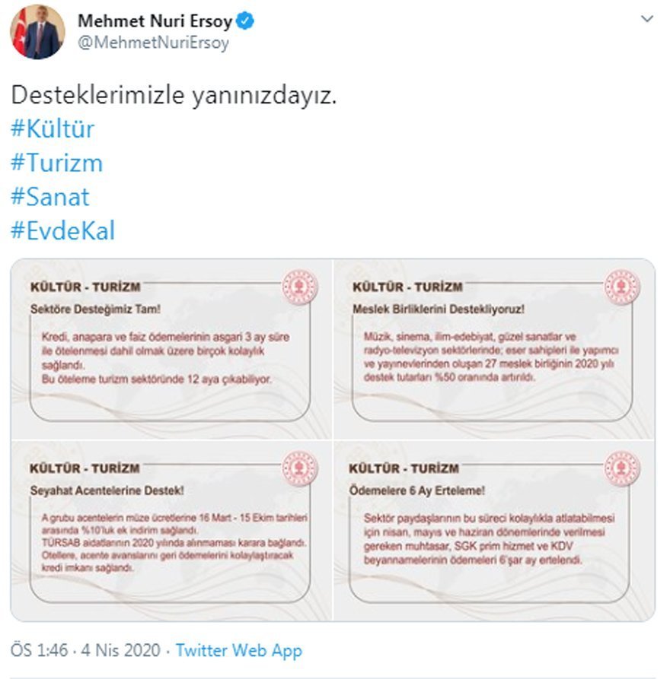Open the #Kültür hashtag
Image resolution: width=670 pixels, height=679 pixels.
pyautogui.click(x=53, y=129)
